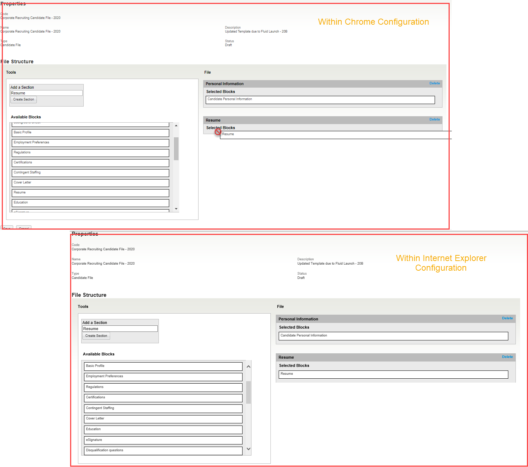Image resolution: width=528 pixels, height=467 pixels.
Task: Select Education block in Chrome list
Action: (91, 203)
